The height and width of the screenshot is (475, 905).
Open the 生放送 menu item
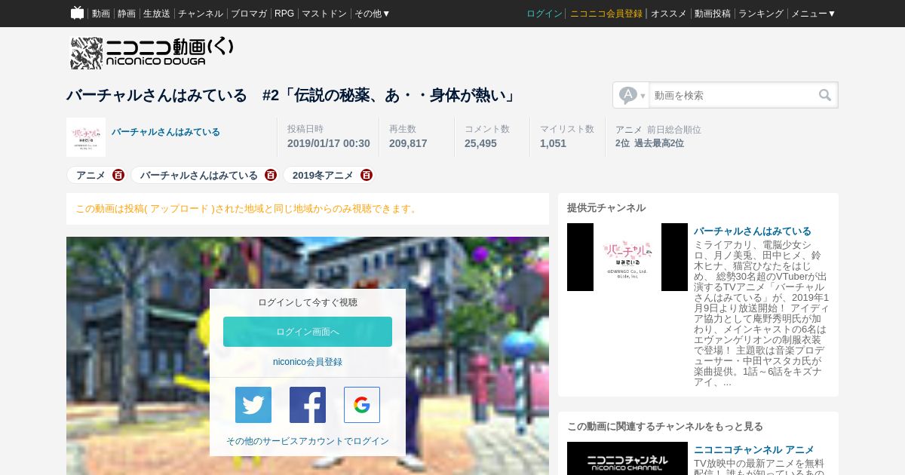tap(157, 14)
